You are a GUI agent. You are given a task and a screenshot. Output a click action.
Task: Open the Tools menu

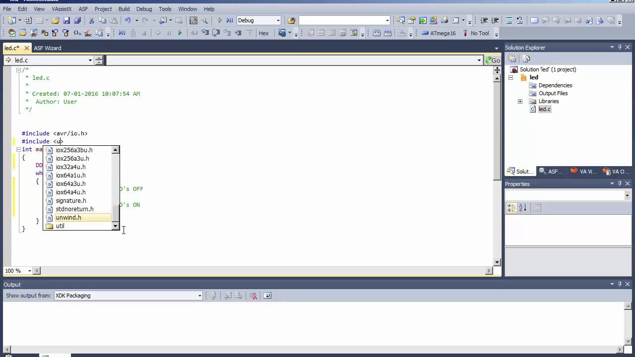click(165, 9)
